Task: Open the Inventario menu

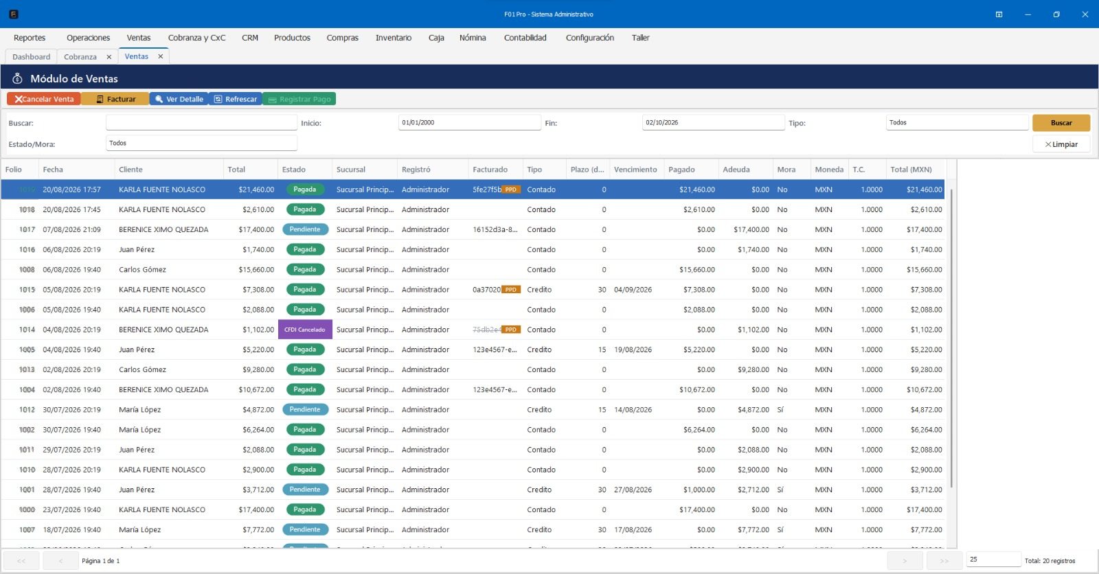Action: point(394,38)
